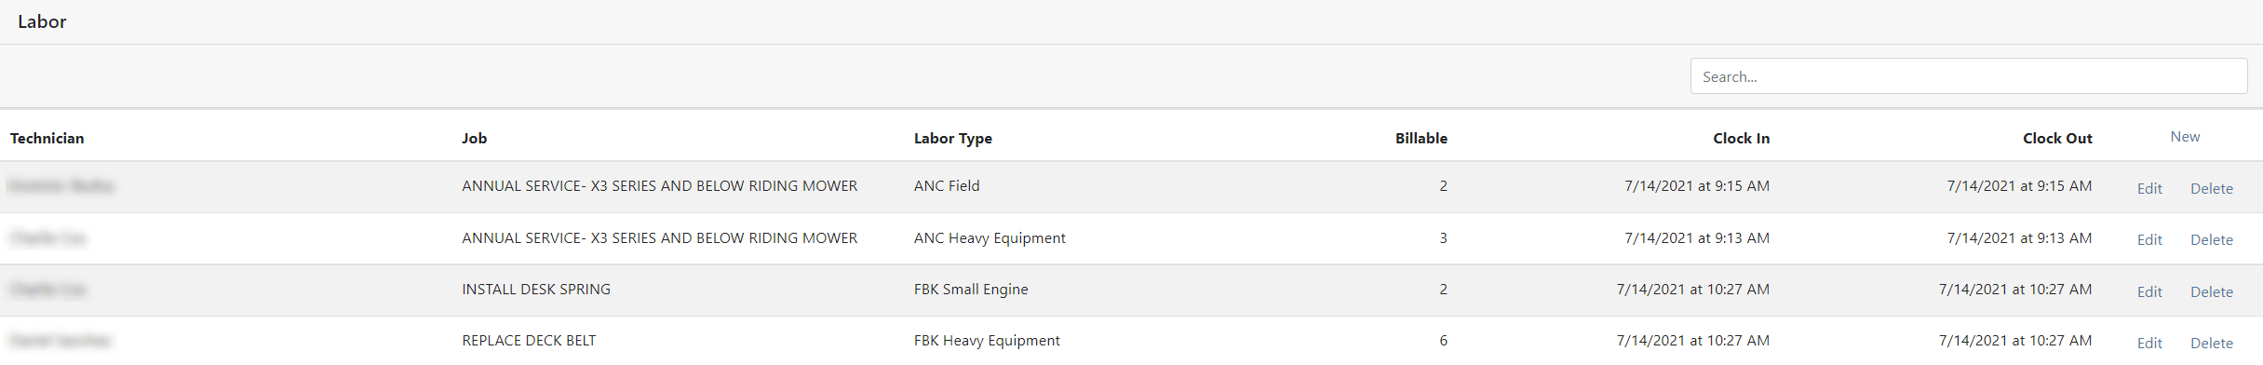Sort by the Clock Out column header
This screenshot has height=365, width=2263.
pyautogui.click(x=2057, y=138)
